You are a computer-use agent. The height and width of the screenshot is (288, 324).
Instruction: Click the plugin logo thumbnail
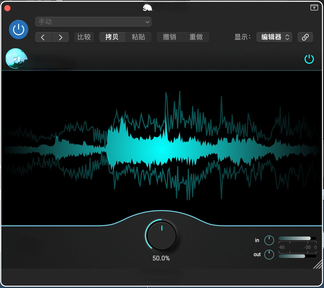(17, 58)
